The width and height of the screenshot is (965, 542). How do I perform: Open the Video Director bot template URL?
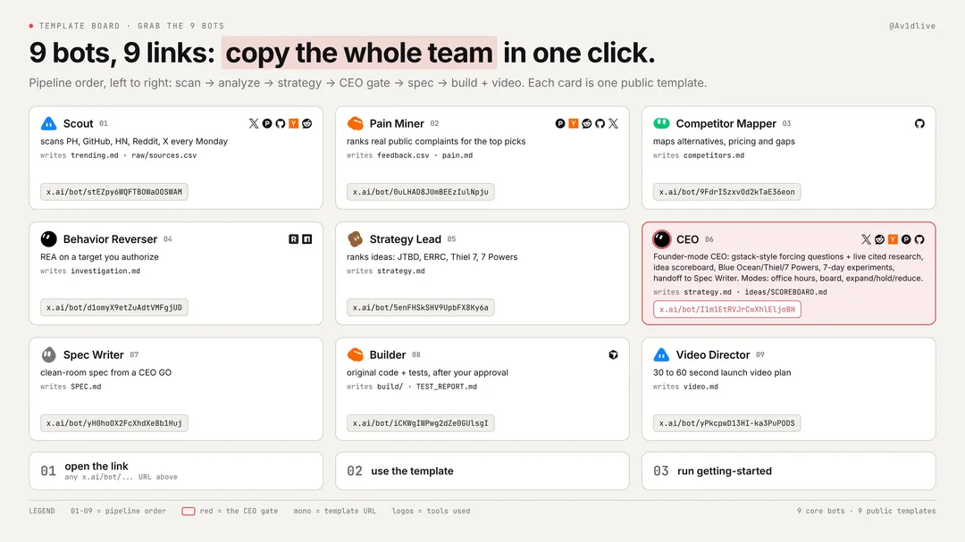click(x=726, y=423)
